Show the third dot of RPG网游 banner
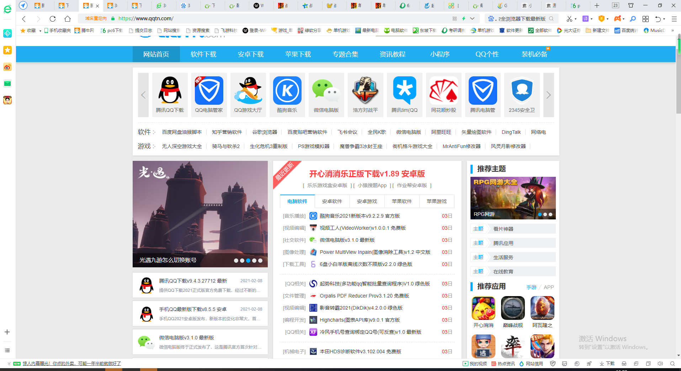The height and width of the screenshot is (371, 681). pyautogui.click(x=550, y=214)
